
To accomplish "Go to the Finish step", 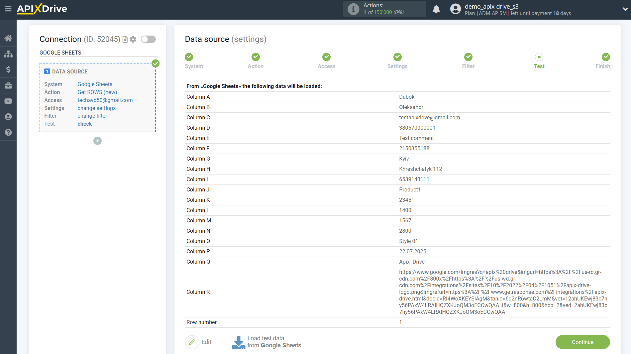I will tap(606, 57).
